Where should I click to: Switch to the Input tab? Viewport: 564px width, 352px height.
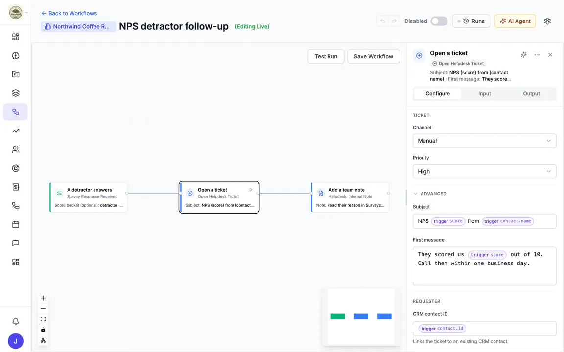point(485,94)
